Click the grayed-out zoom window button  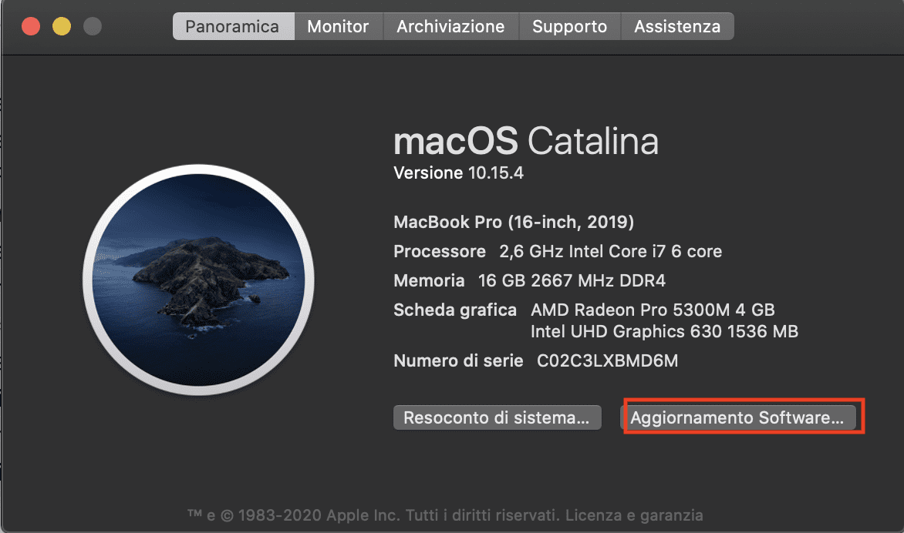click(x=93, y=26)
